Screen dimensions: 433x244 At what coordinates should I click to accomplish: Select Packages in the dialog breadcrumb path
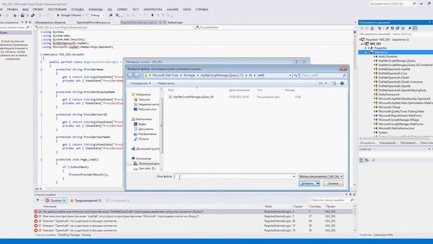(x=189, y=75)
